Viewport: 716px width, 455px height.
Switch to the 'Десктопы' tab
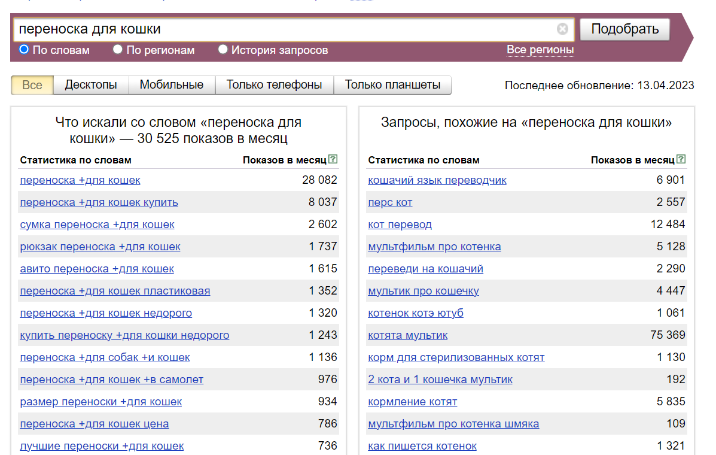(91, 85)
